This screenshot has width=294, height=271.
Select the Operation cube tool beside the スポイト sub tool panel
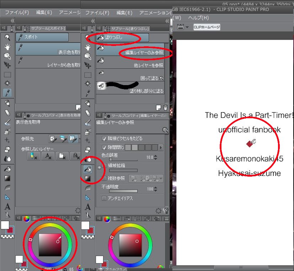[x=7, y=56]
